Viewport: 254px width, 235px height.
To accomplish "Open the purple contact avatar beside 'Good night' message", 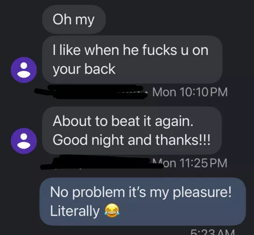I will pos(23,141).
